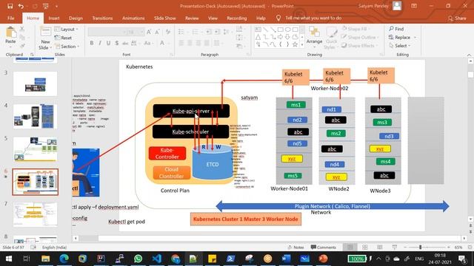Open Visual Studio Code from the taskbar
This screenshot has height=266, width=474.
(157, 259)
